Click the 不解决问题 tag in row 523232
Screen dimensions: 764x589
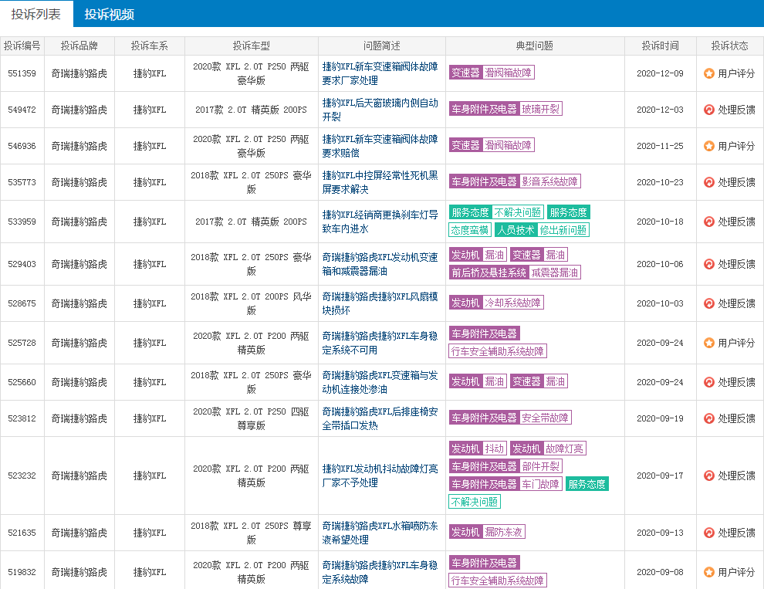475,502
